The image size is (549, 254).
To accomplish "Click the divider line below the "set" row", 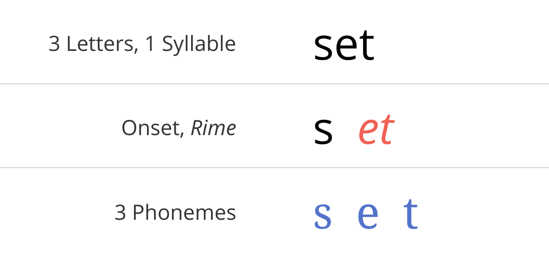I will (x=274, y=84).
